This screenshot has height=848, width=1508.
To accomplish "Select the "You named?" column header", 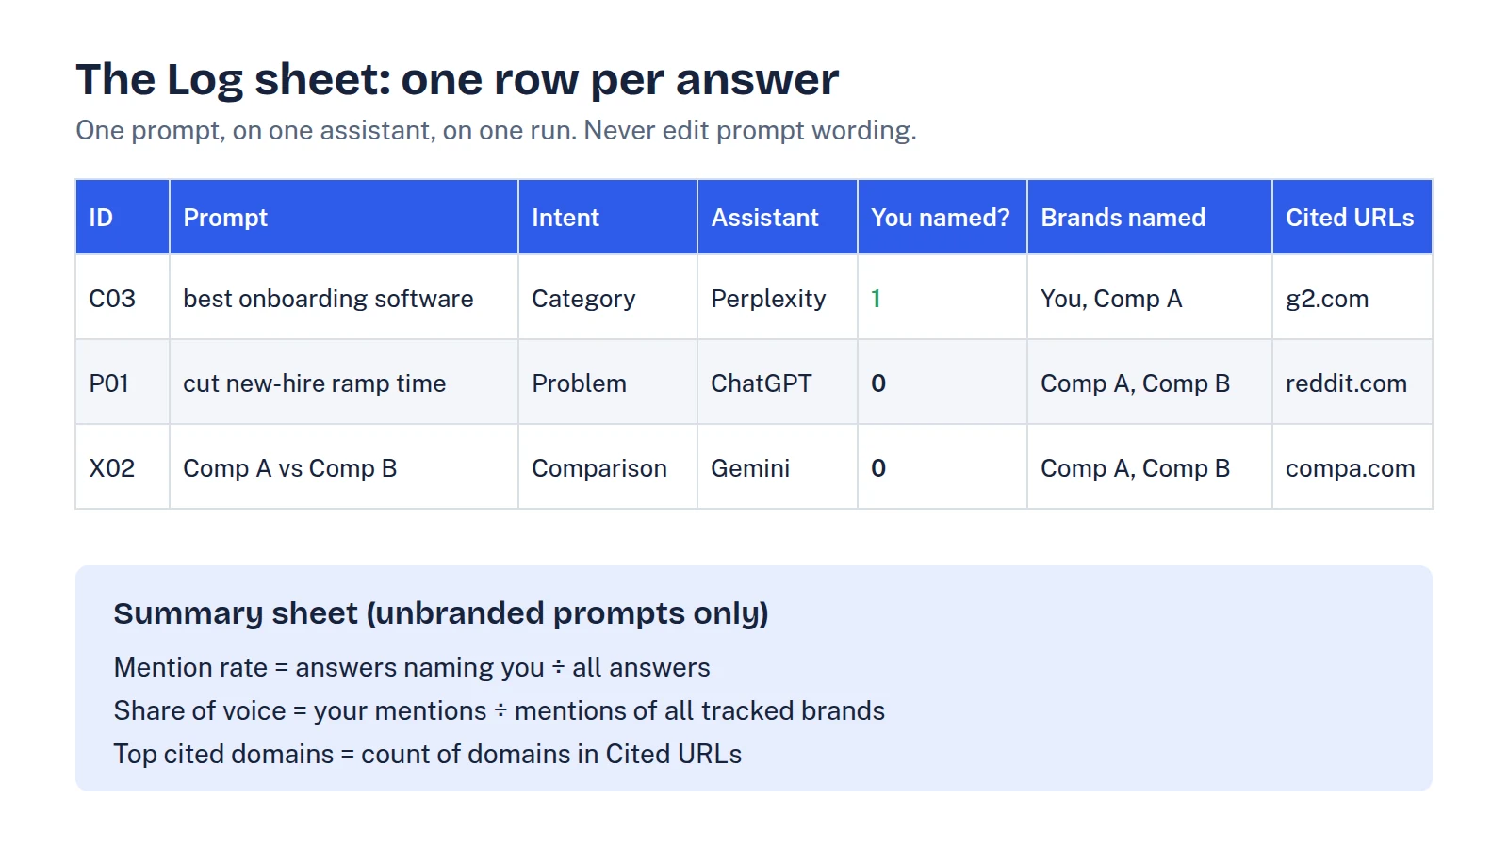I will coord(942,217).
